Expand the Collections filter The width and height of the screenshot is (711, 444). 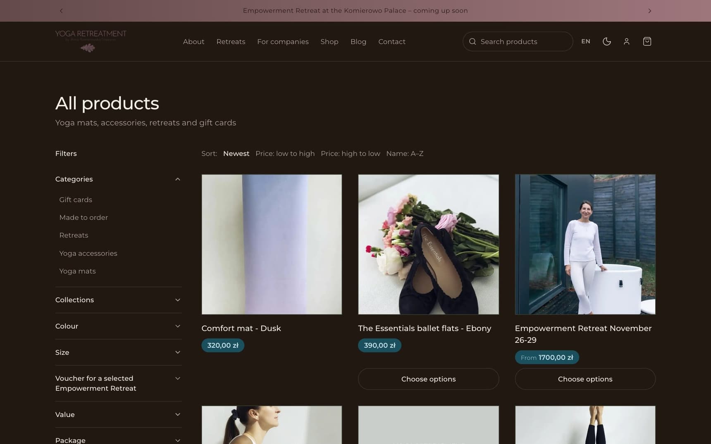pyautogui.click(x=118, y=300)
